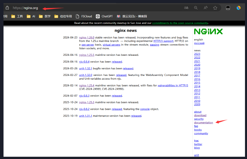Screen dimensions: 247x159
Task: Open commitments to the open source community link
Action: [180, 23]
